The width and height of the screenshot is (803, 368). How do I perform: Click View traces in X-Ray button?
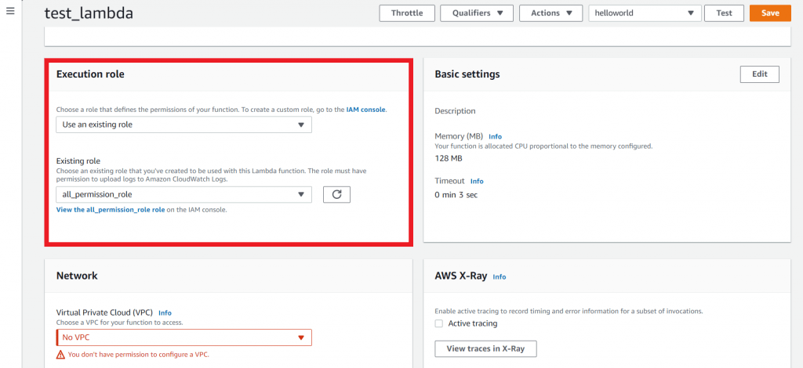[x=485, y=348]
